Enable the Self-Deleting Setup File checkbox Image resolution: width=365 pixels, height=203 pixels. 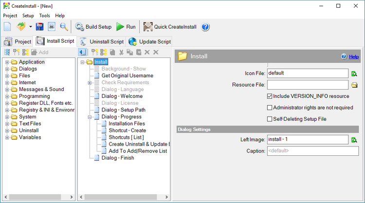pyautogui.click(x=270, y=119)
